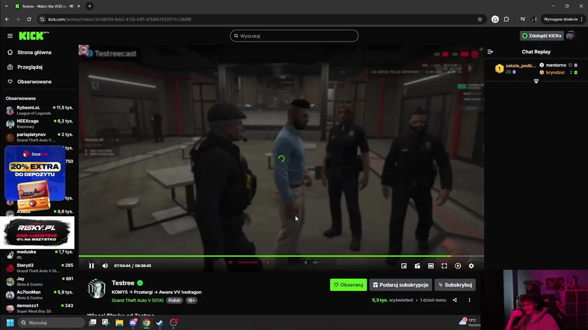Open the clip creation tool
588x330 pixels.
[x=417, y=266]
